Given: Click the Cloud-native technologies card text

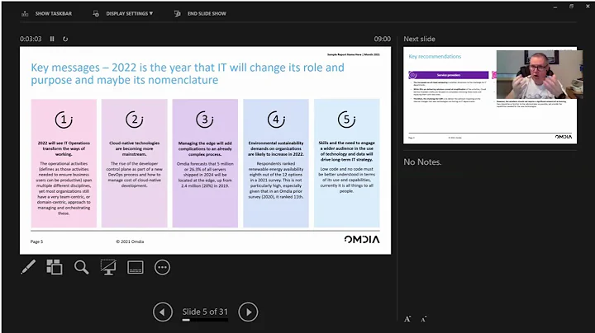Looking at the screenshot, I should [135, 164].
